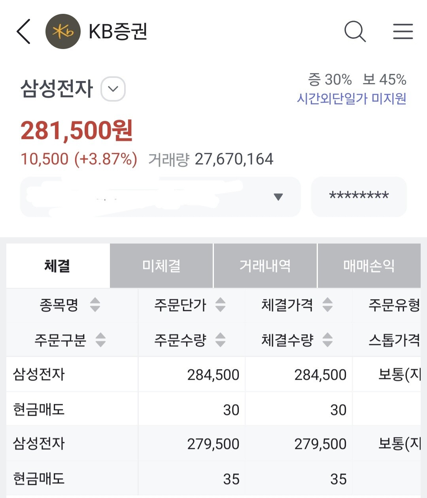427x498 pixels.
Task: Switch to the 매매손익 tab
Action: [x=369, y=266]
